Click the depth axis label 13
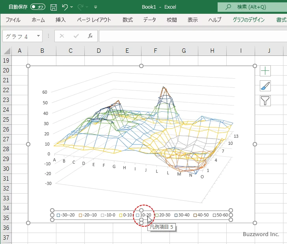This screenshot has width=287, height=244. [236, 136]
